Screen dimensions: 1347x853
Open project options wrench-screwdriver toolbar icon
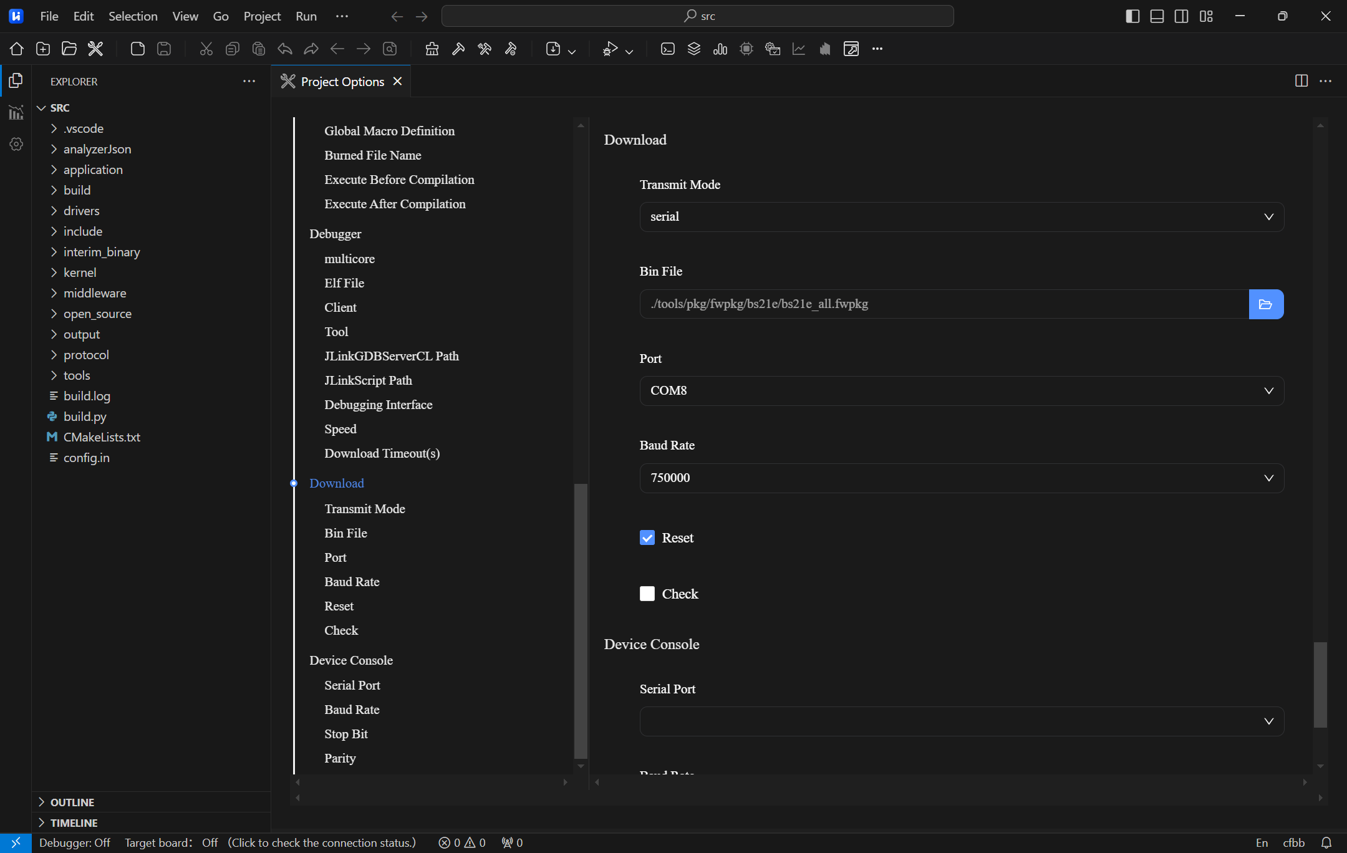pos(95,49)
